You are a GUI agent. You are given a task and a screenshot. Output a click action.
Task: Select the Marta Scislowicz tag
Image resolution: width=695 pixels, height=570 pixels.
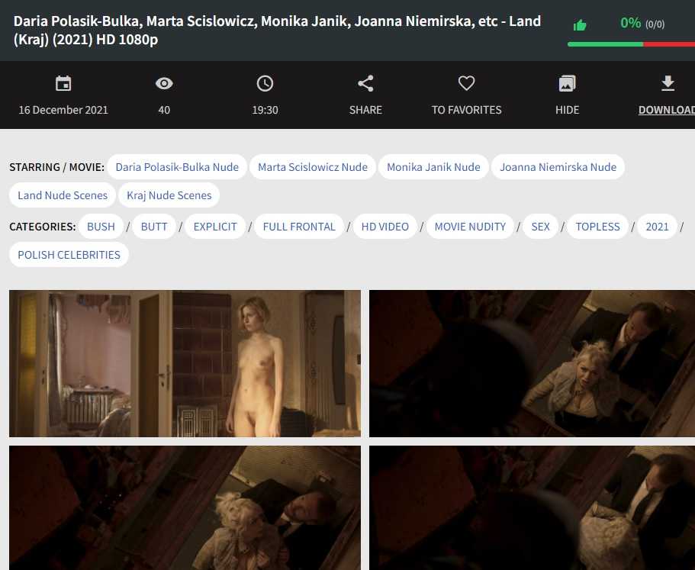click(x=313, y=167)
